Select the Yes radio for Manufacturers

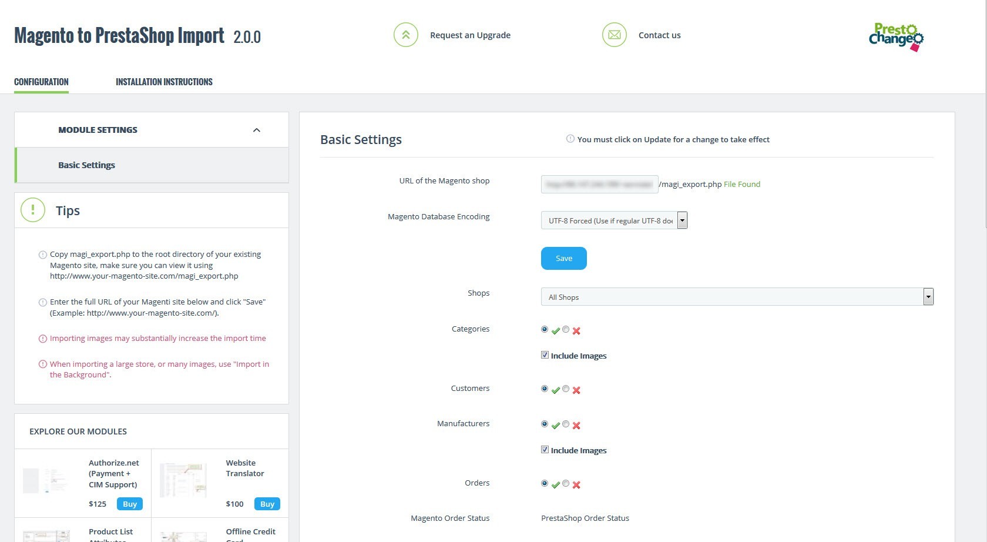point(545,424)
